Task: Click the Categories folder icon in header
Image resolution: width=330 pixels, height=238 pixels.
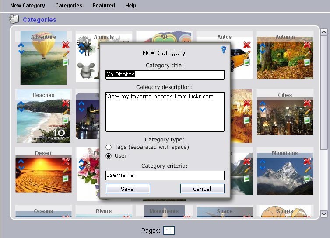Action: click(14, 19)
